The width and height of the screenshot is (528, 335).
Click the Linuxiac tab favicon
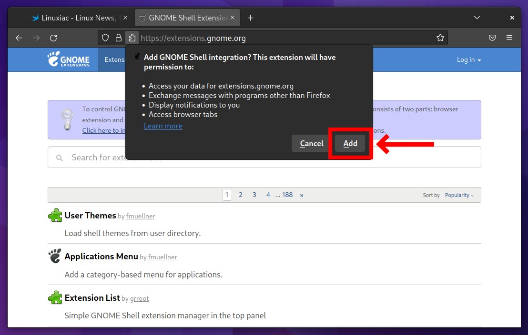coord(35,18)
